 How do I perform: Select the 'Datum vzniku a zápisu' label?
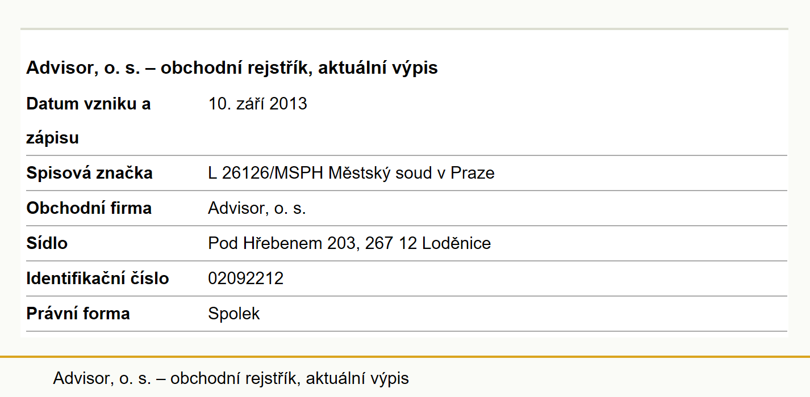pyautogui.click(x=89, y=121)
